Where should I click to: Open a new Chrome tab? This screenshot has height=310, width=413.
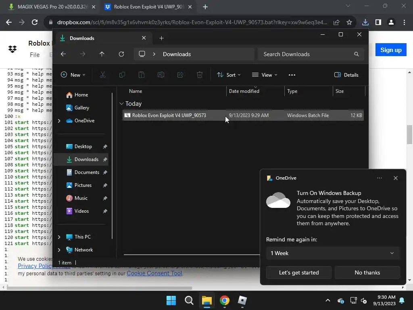point(205,7)
